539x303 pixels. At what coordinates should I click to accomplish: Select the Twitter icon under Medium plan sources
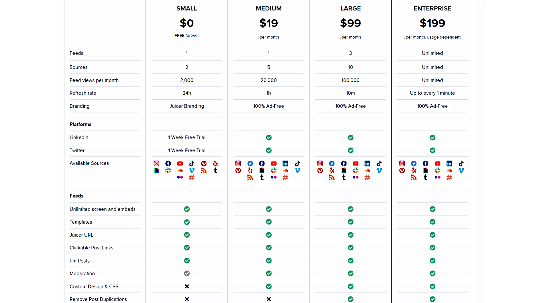pos(250,163)
